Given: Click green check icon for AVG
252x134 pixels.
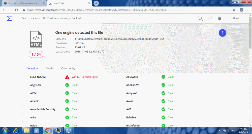Looking at the screenshot, I should (x=163, y=109).
